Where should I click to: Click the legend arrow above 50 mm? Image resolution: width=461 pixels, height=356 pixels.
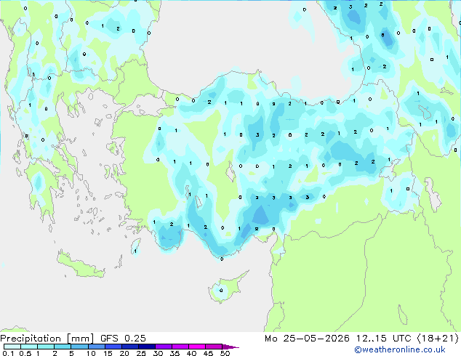[230, 347]
